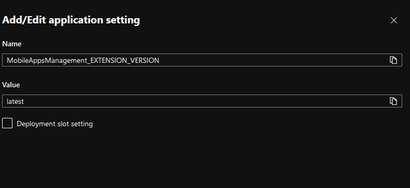Copy the Name field to clipboard

(x=393, y=60)
